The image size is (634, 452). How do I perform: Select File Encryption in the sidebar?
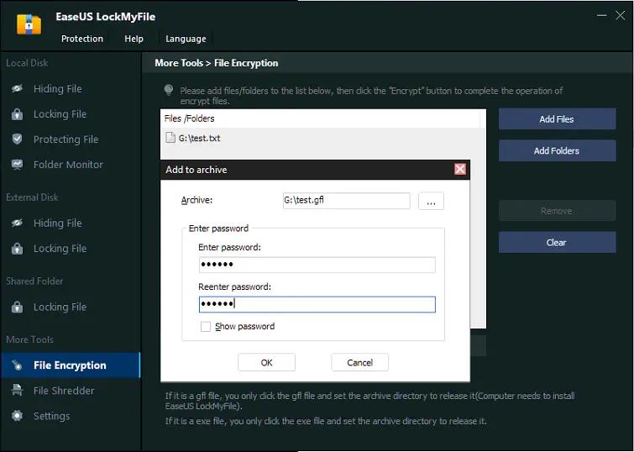tap(71, 365)
